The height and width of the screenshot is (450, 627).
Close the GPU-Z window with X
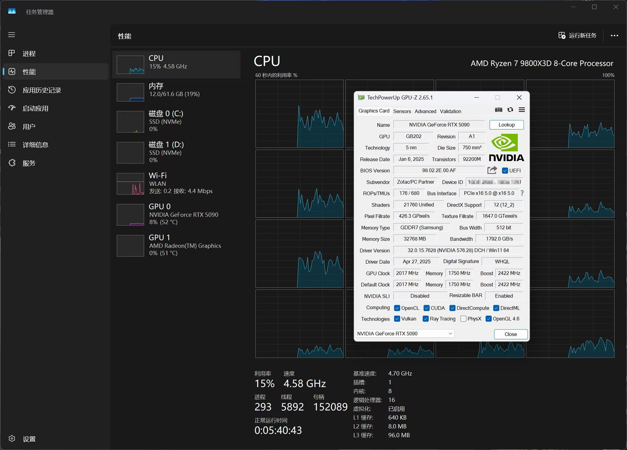(519, 97)
